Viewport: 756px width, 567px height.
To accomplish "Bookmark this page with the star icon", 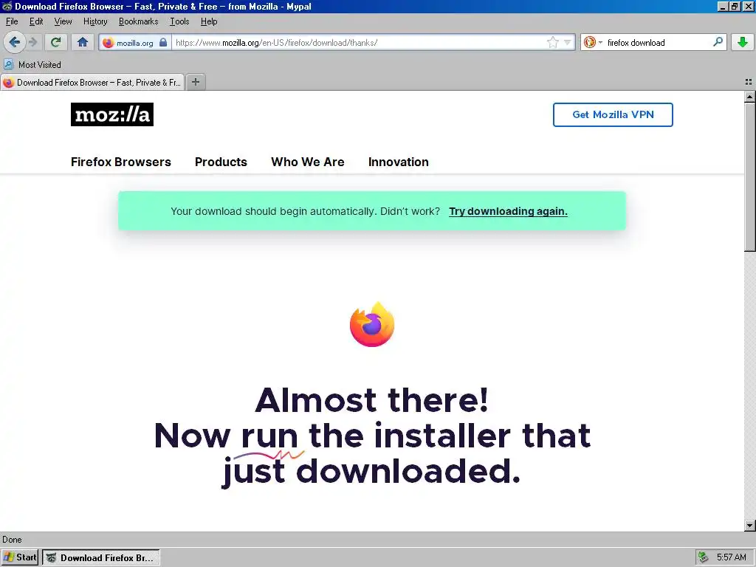I will click(x=552, y=42).
